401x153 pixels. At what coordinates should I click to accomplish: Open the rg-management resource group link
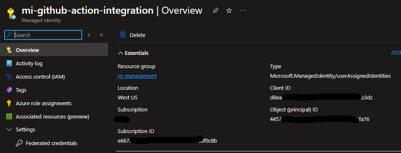pyautogui.click(x=137, y=76)
